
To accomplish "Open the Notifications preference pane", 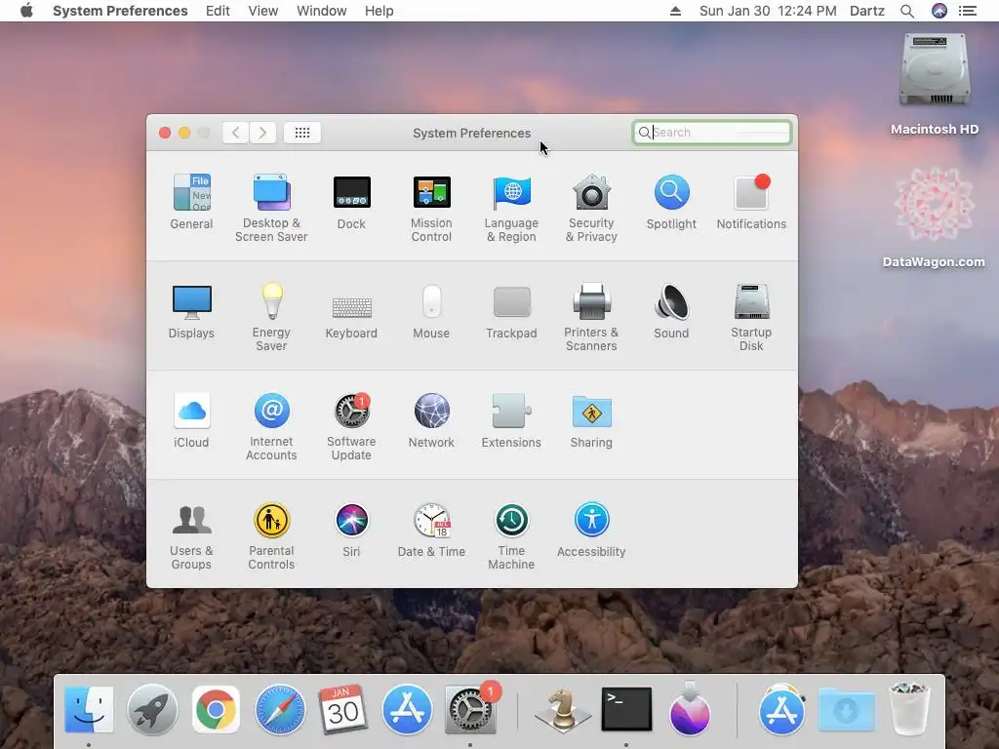I will 751,201.
